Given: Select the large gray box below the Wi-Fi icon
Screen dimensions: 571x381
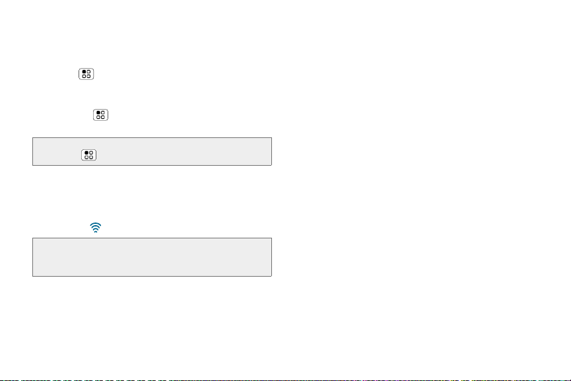Looking at the screenshot, I should point(152,257).
